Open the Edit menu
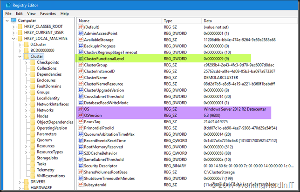300x192 pixels. coord(19,13)
